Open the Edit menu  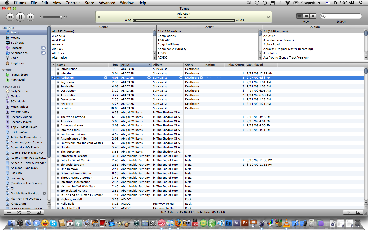tap(45, 3)
